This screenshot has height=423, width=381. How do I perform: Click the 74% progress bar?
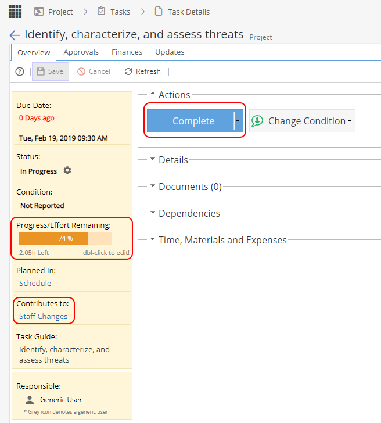(65, 239)
